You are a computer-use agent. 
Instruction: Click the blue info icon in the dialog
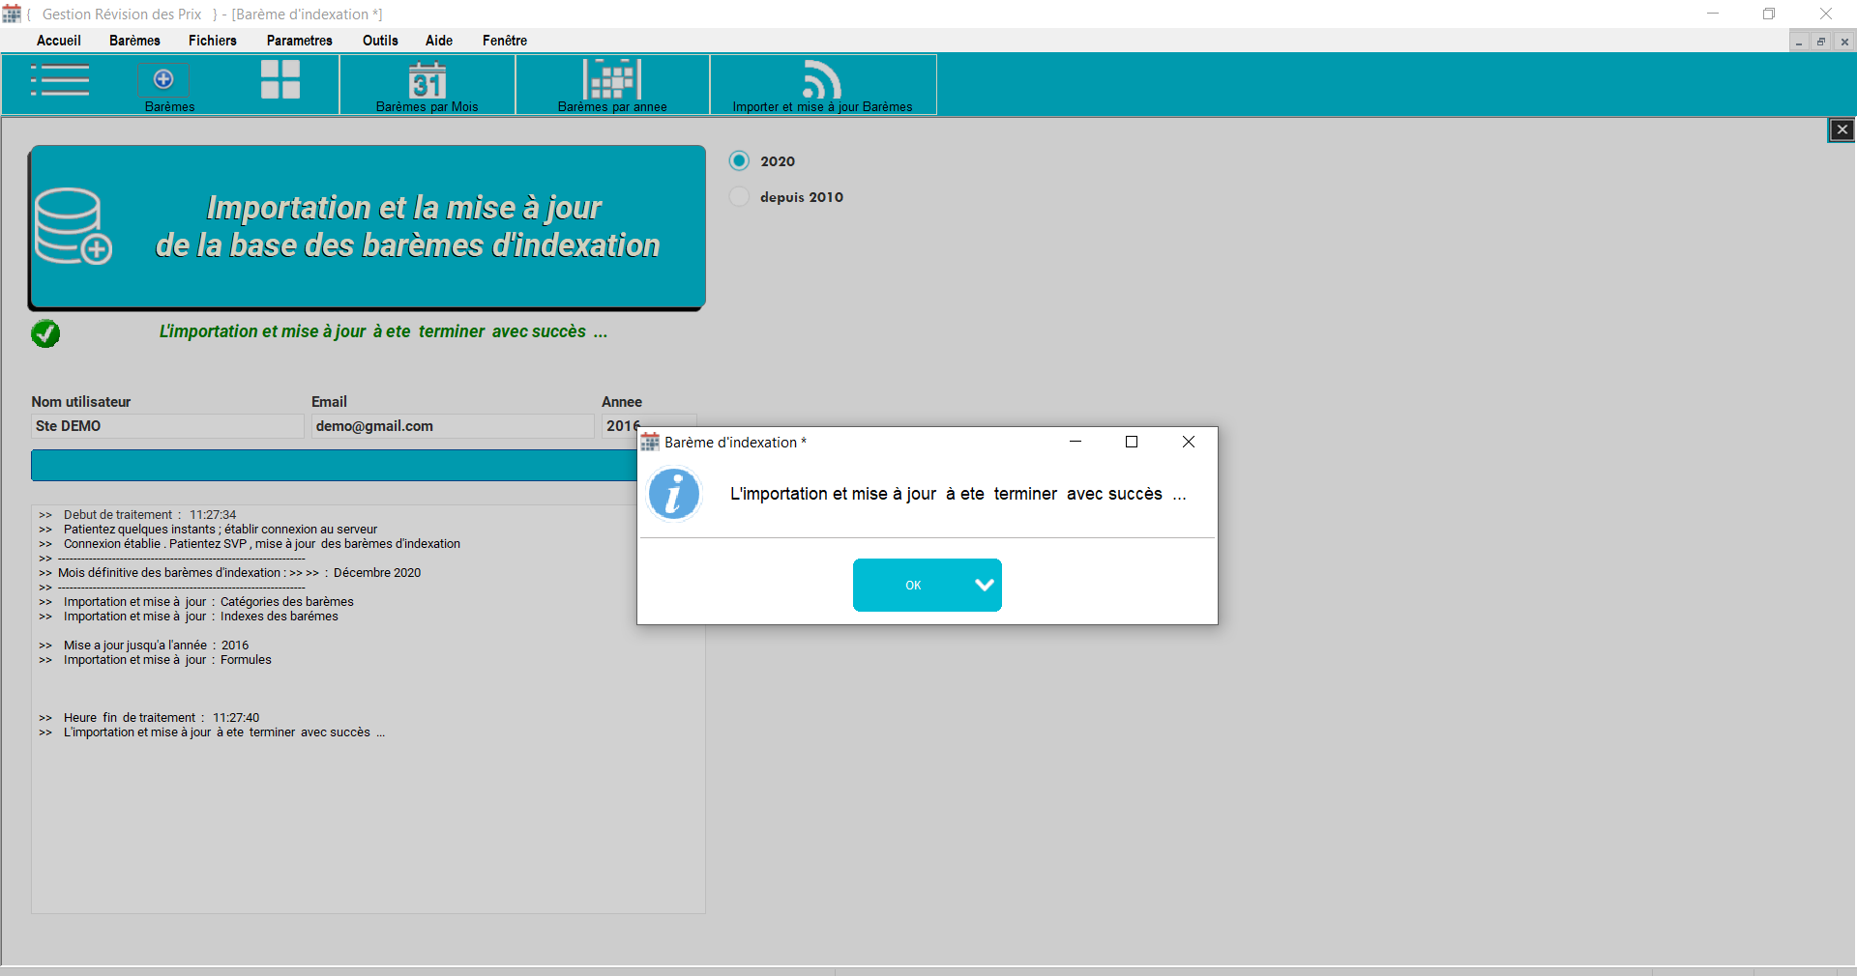click(x=674, y=494)
